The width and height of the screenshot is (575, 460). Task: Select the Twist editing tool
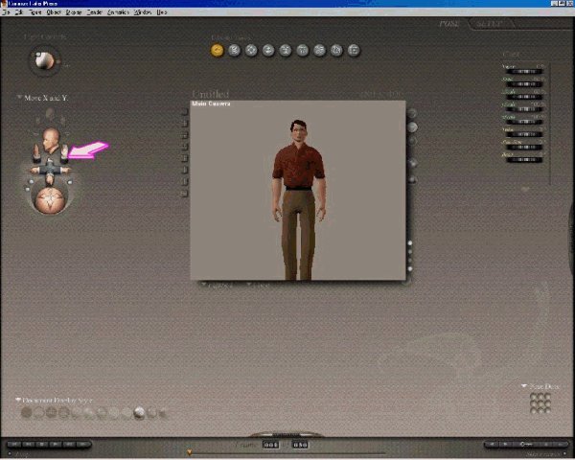tap(235, 50)
